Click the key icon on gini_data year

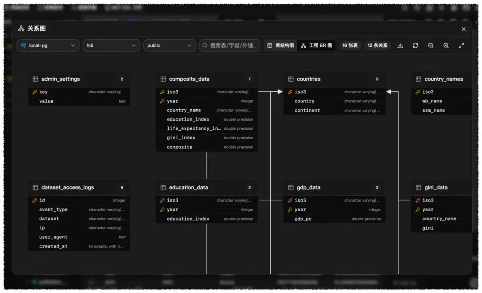click(x=418, y=210)
